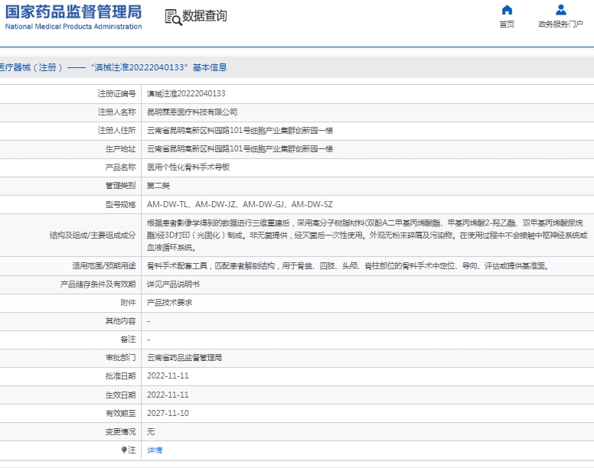Click the 审批部门 row label
Image resolution: width=594 pixels, height=468 pixels.
pos(120,358)
